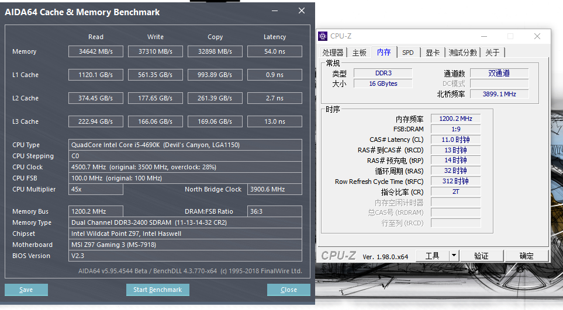Switch to the 处理器 tab in CPU-Z
Image resolution: width=563 pixels, height=310 pixels.
(333, 53)
